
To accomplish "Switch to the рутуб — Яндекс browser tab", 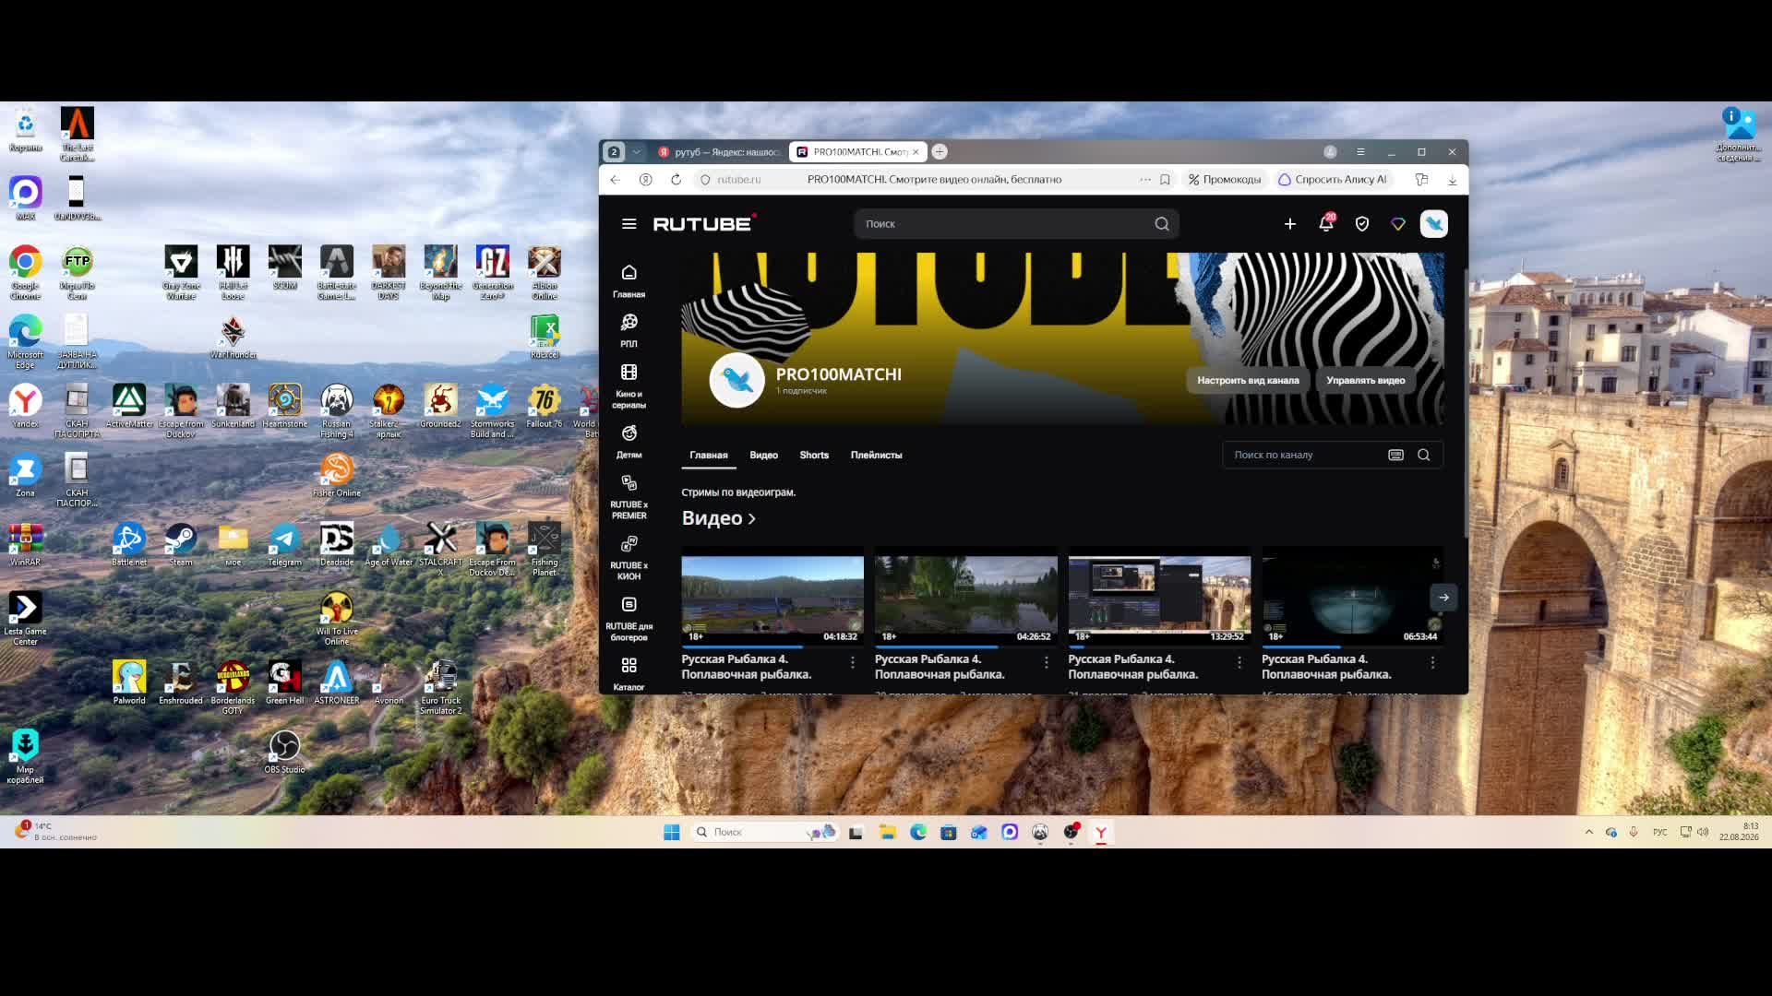I will [x=720, y=152].
